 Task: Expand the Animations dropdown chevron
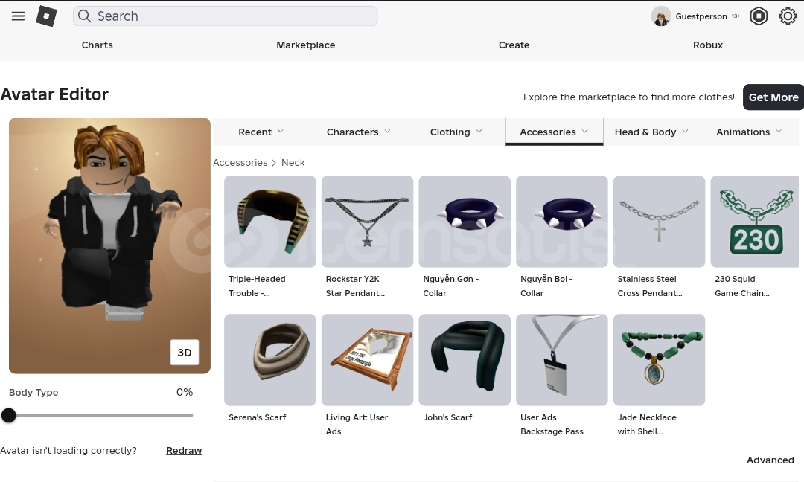[779, 131]
